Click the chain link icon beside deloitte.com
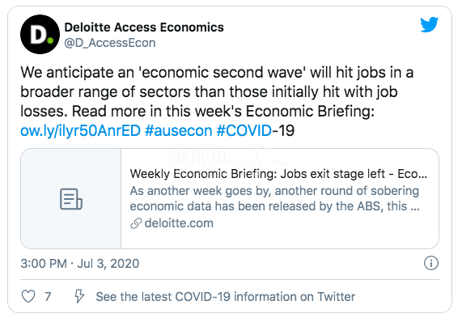The image size is (462, 322). click(x=136, y=223)
